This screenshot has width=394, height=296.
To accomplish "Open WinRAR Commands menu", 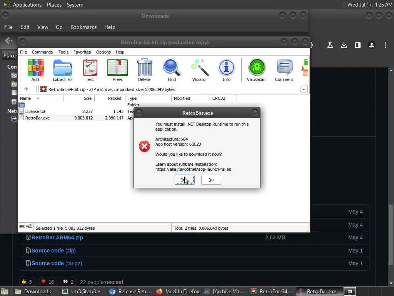I will pos(42,52).
